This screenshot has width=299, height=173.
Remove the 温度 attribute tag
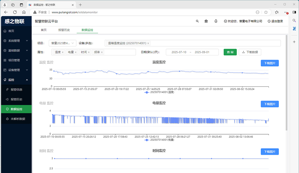coord(62,52)
